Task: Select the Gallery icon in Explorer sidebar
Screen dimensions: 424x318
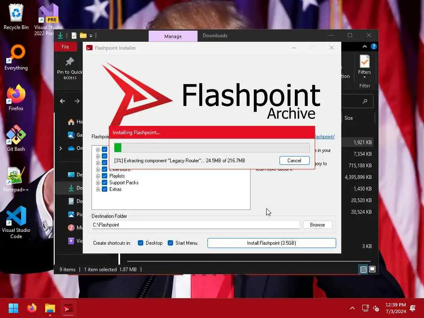Action: tap(71, 135)
